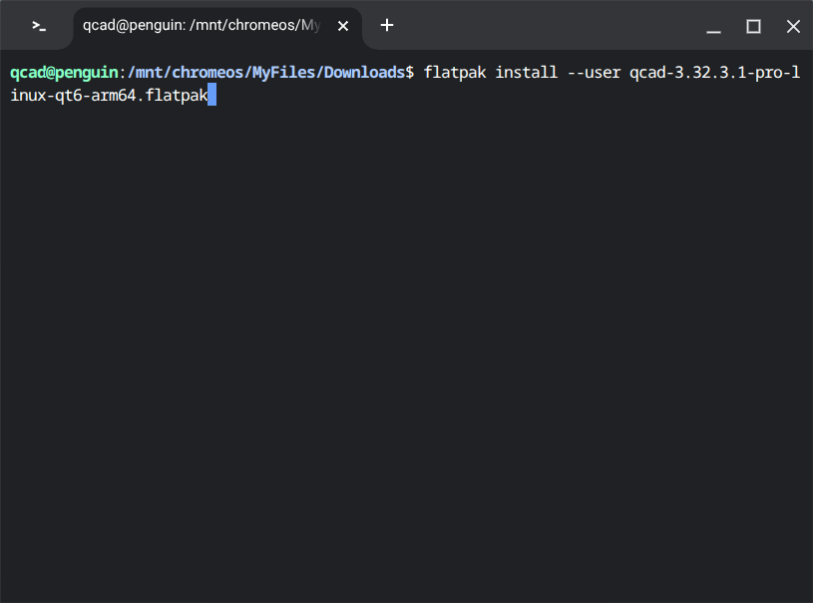Click the blue block text cursor
Image resolution: width=813 pixels, height=603 pixels.
point(211,96)
